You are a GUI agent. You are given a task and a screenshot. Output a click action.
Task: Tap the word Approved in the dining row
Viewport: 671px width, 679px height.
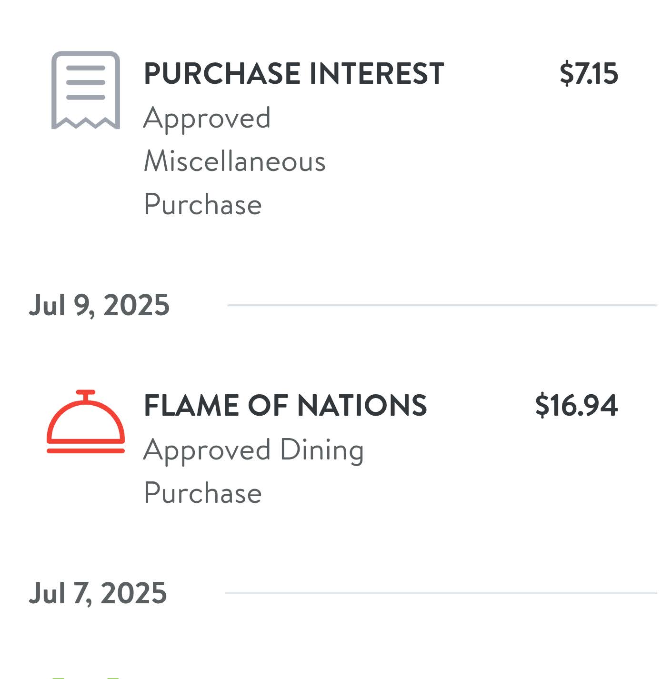click(x=207, y=449)
